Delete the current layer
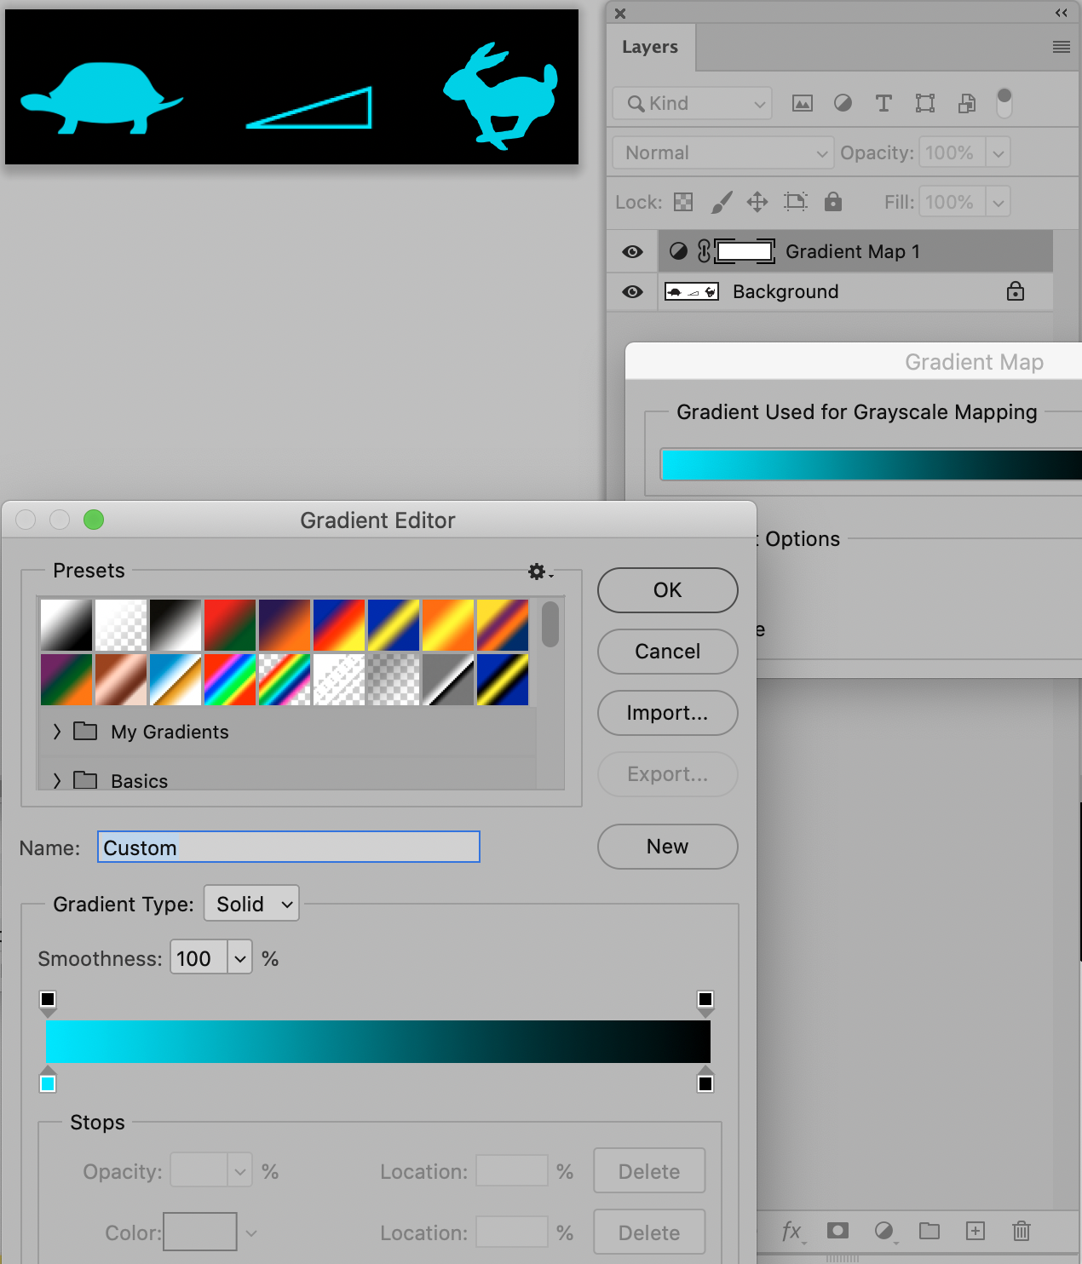1082x1264 pixels. coord(1021,1231)
